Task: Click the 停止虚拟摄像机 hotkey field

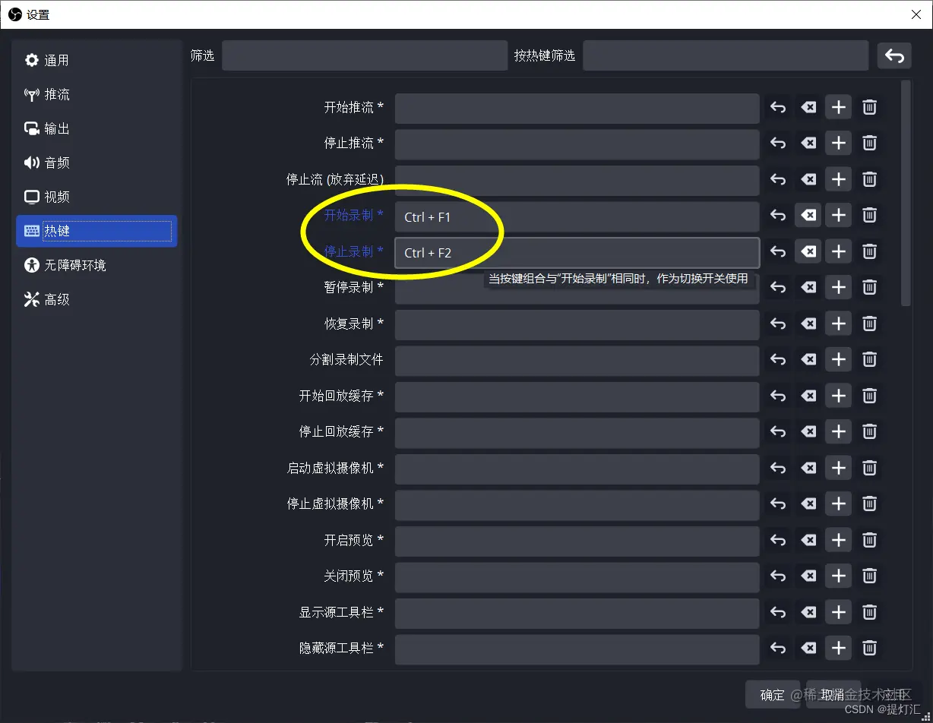Action: tap(577, 505)
